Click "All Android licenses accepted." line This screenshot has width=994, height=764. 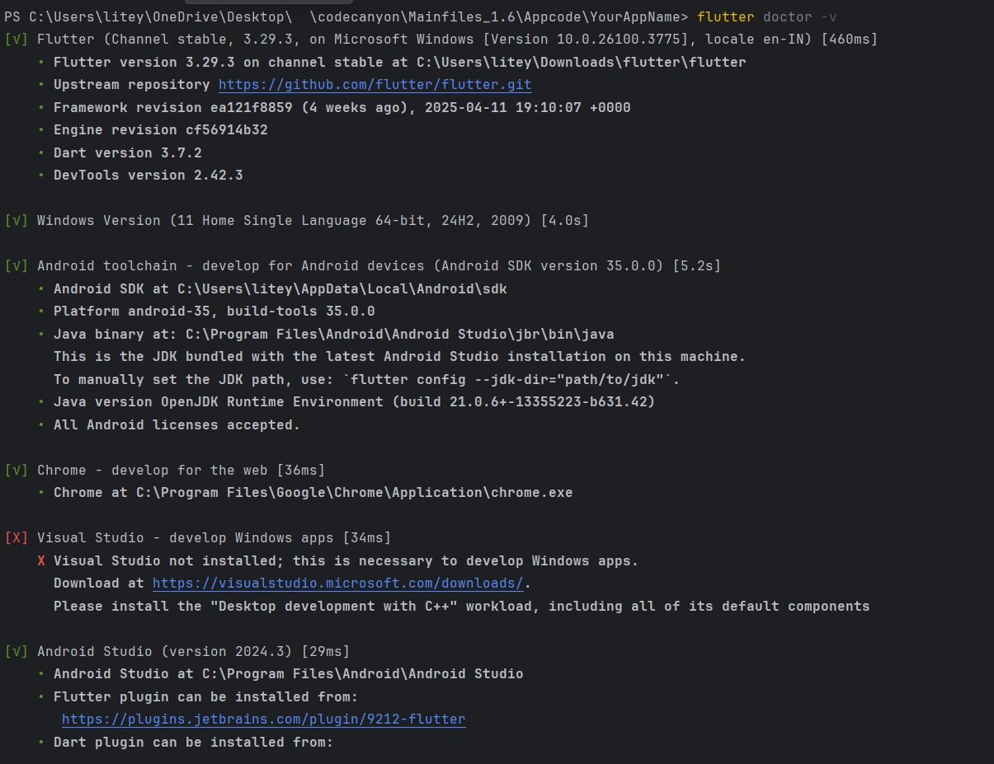[x=177, y=425]
